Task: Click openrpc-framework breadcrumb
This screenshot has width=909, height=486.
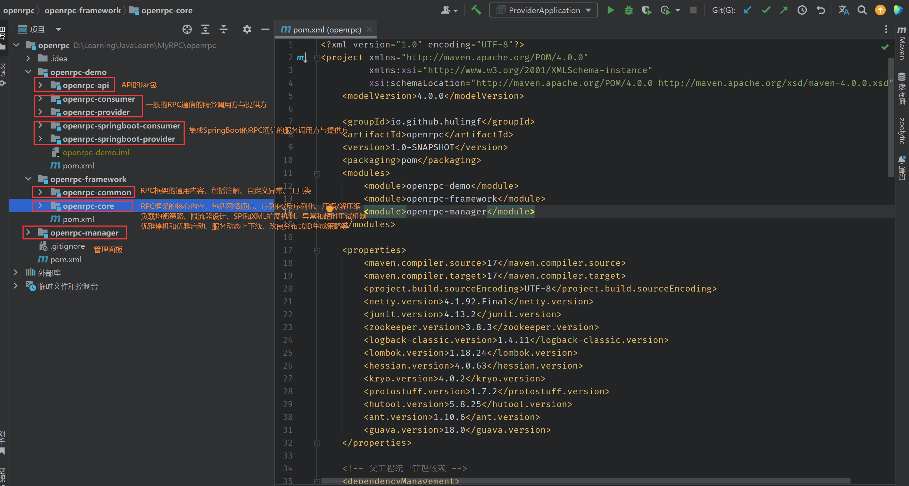Action: coord(83,10)
